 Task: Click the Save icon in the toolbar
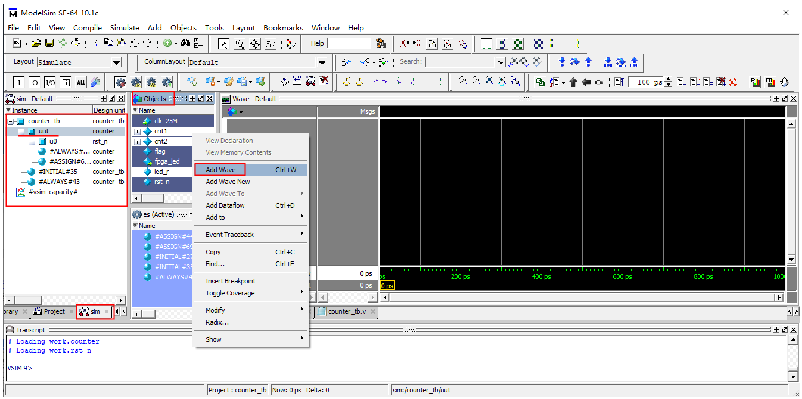pyautogui.click(x=49, y=43)
